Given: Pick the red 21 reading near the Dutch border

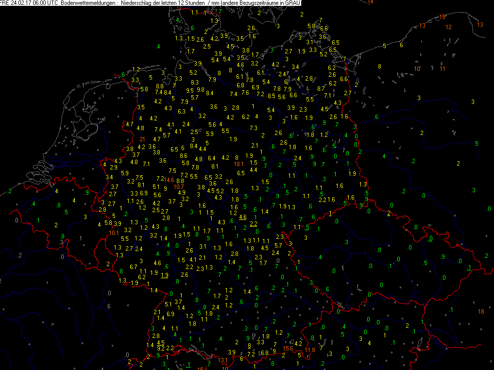Looking at the screenshot, I should [142, 140].
